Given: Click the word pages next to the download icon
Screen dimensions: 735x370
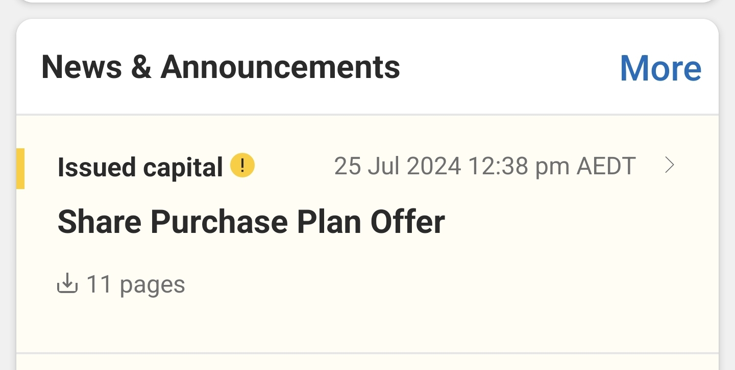Looking at the screenshot, I should click(152, 284).
